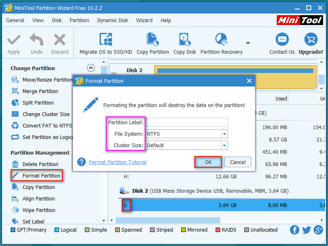Click Cancel in Format Partition dialog
The image size is (328, 246).
coord(238,162)
